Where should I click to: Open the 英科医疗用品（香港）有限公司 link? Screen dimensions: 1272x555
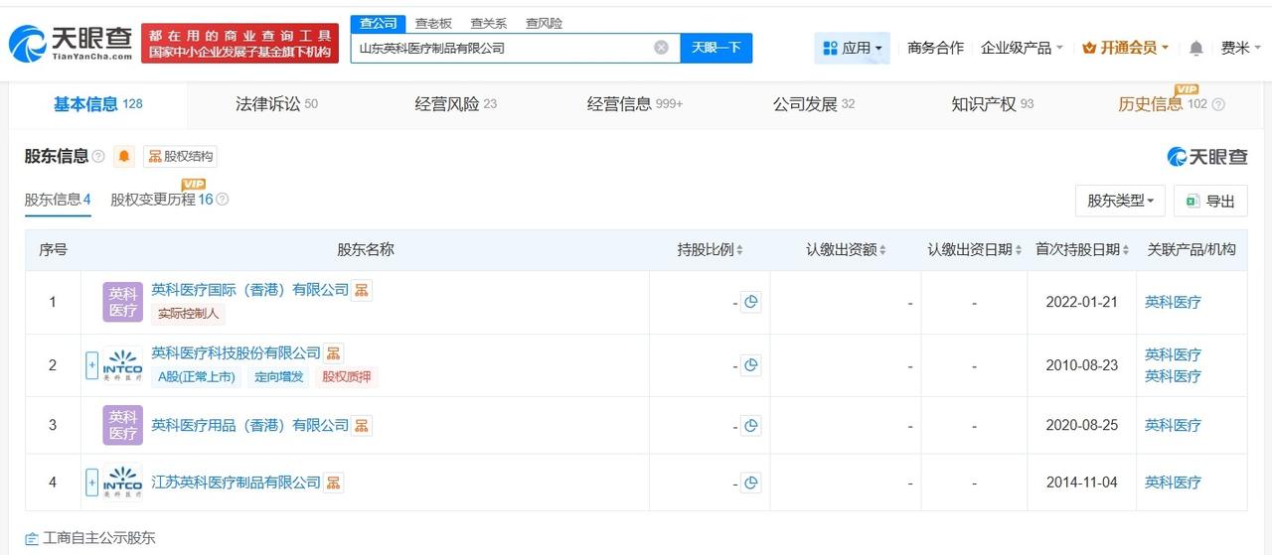click(249, 425)
